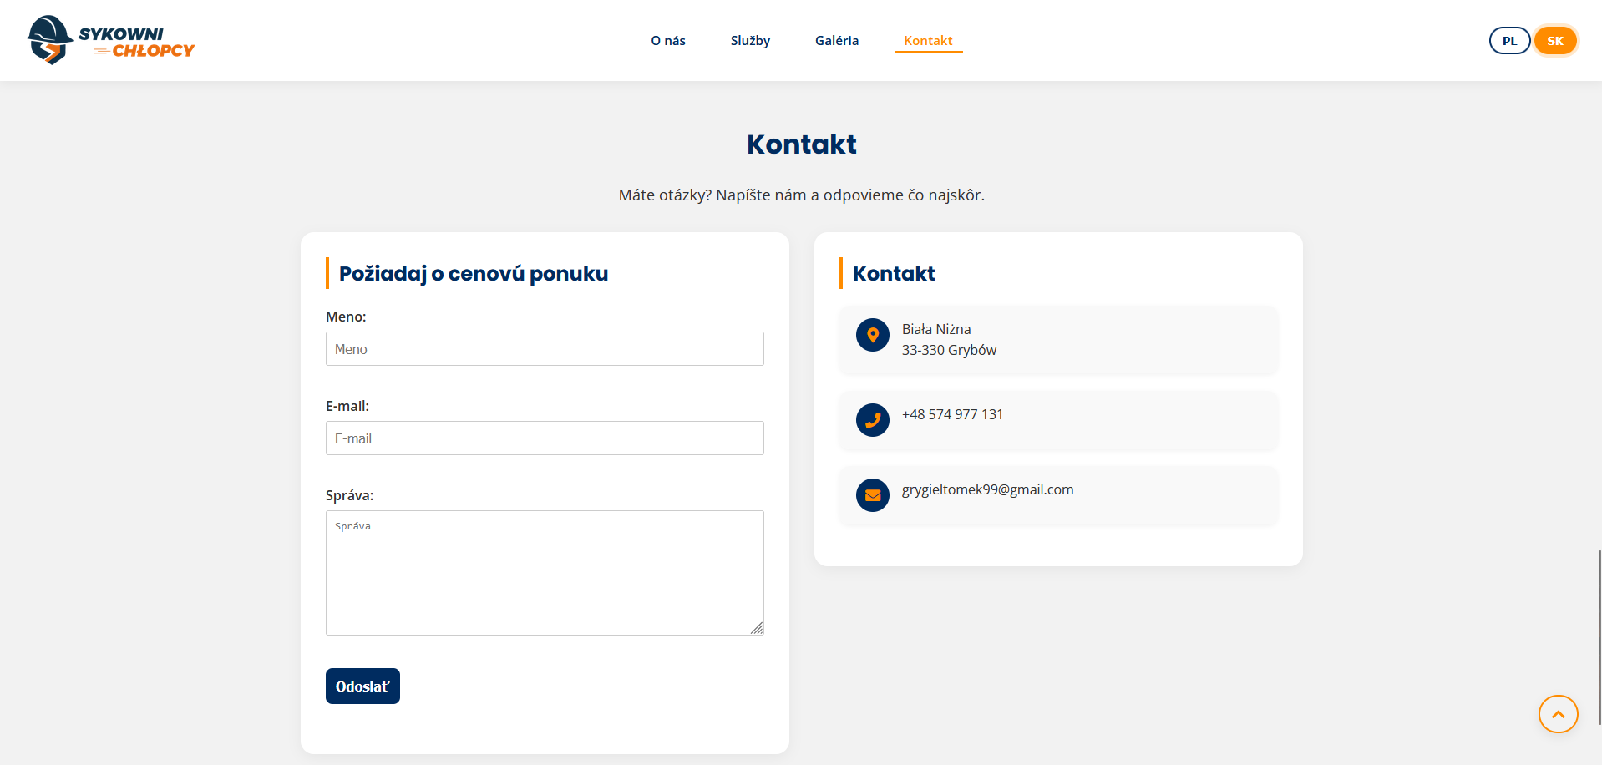Open the Služby page
The width and height of the screenshot is (1602, 765).
click(749, 40)
